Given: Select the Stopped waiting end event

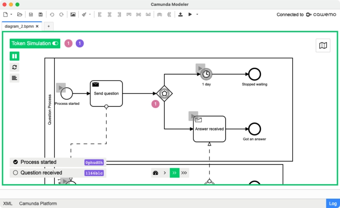Looking at the screenshot, I should pos(255,74).
